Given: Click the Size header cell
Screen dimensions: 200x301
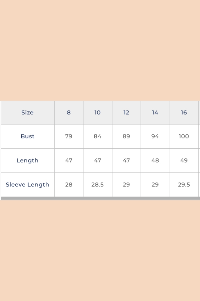Looking at the screenshot, I should click(27, 113).
